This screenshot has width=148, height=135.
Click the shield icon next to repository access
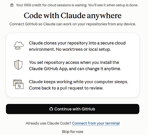[x=18, y=65]
